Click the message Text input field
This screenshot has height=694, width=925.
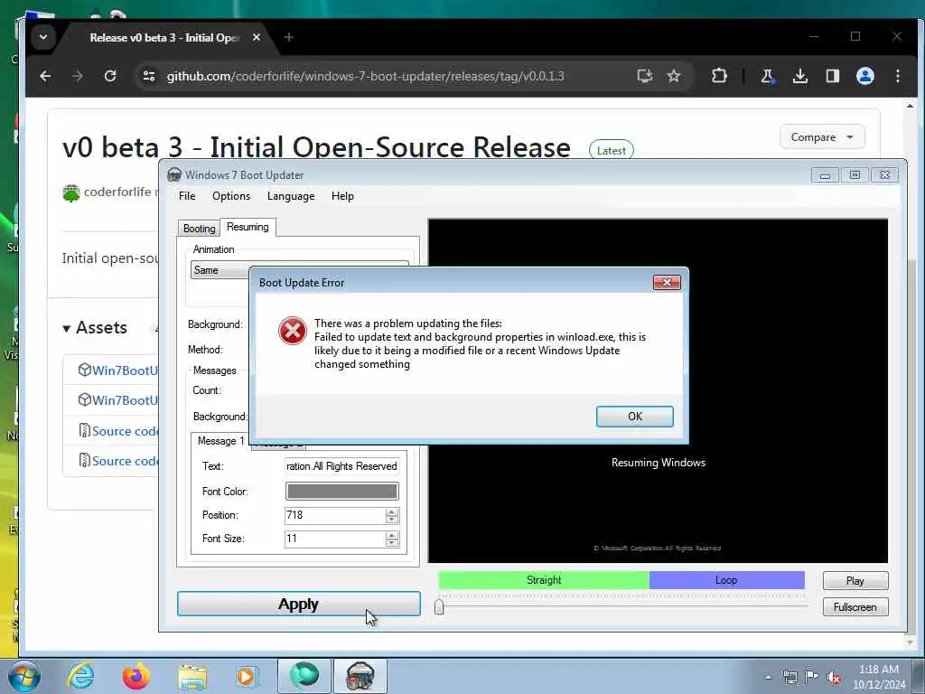341,466
